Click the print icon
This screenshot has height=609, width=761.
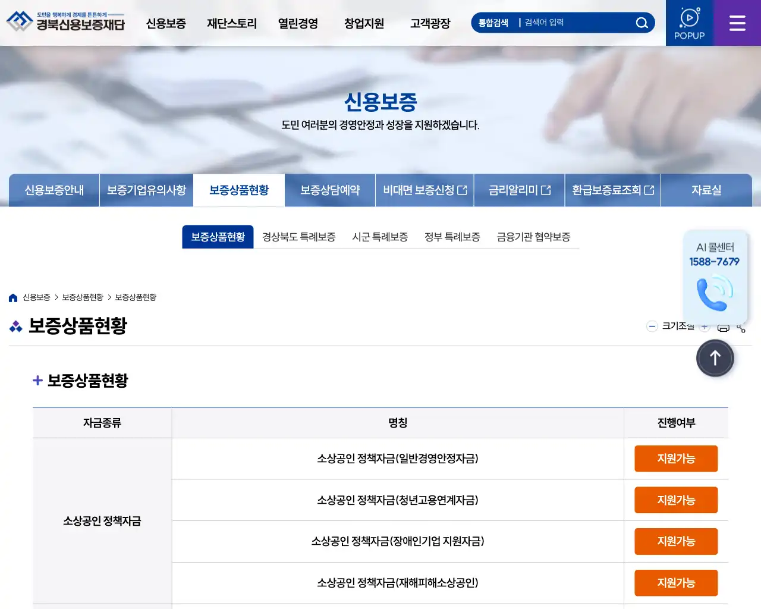pos(723,327)
